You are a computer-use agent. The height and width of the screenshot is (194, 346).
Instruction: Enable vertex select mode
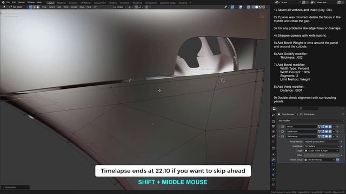pos(31,7)
